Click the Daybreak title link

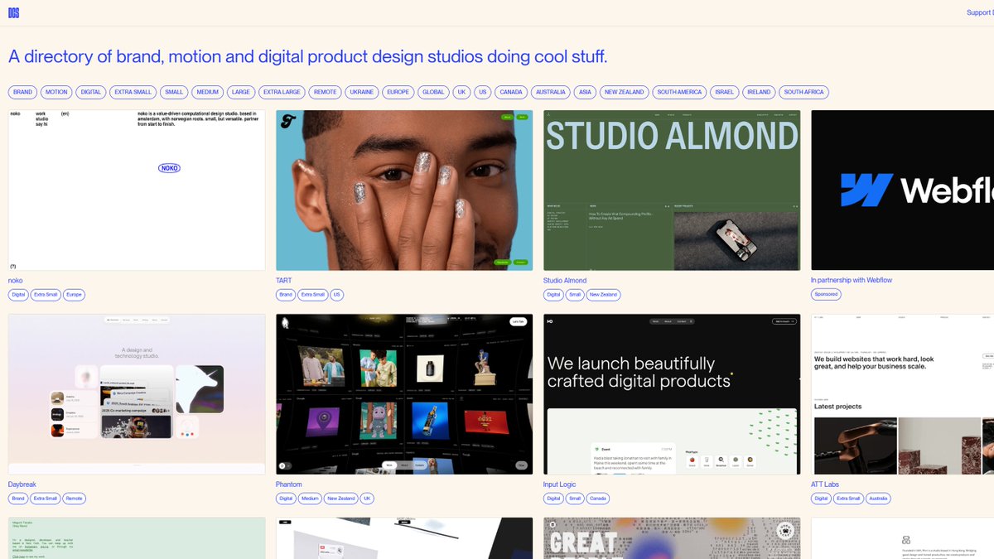click(22, 484)
